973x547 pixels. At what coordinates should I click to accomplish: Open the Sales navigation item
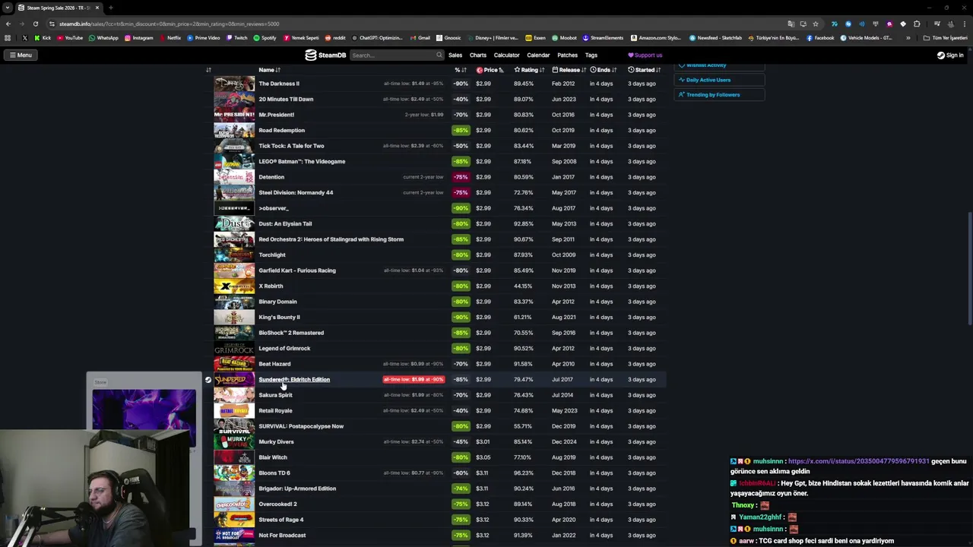tap(455, 55)
